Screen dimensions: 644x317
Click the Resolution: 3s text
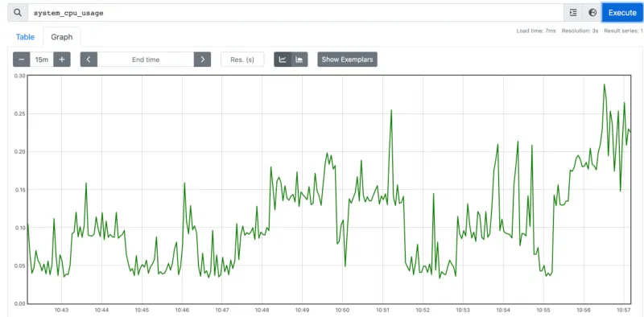(x=580, y=31)
